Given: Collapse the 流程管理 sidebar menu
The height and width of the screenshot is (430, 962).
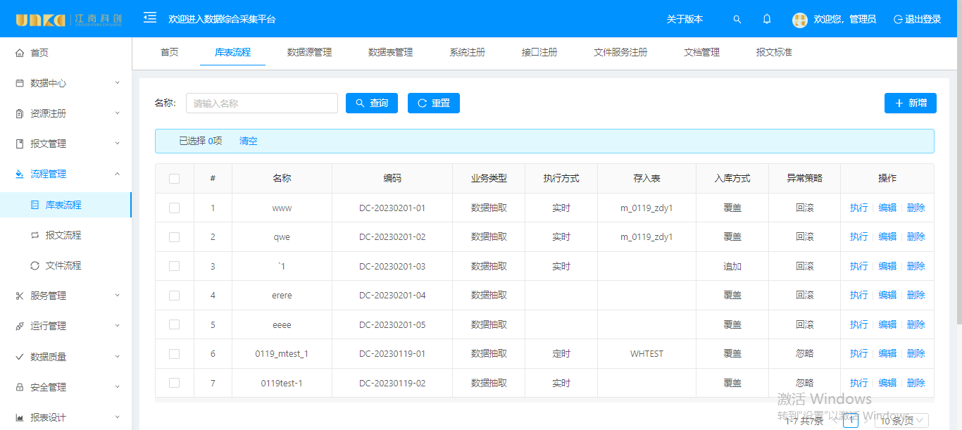Looking at the screenshot, I should point(65,174).
